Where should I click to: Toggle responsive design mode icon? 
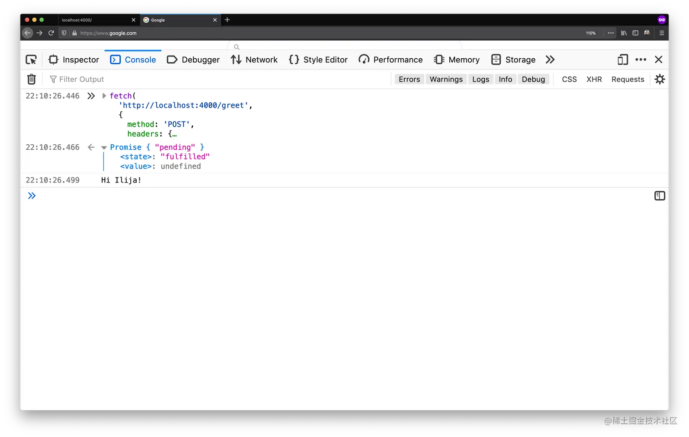[x=622, y=60]
